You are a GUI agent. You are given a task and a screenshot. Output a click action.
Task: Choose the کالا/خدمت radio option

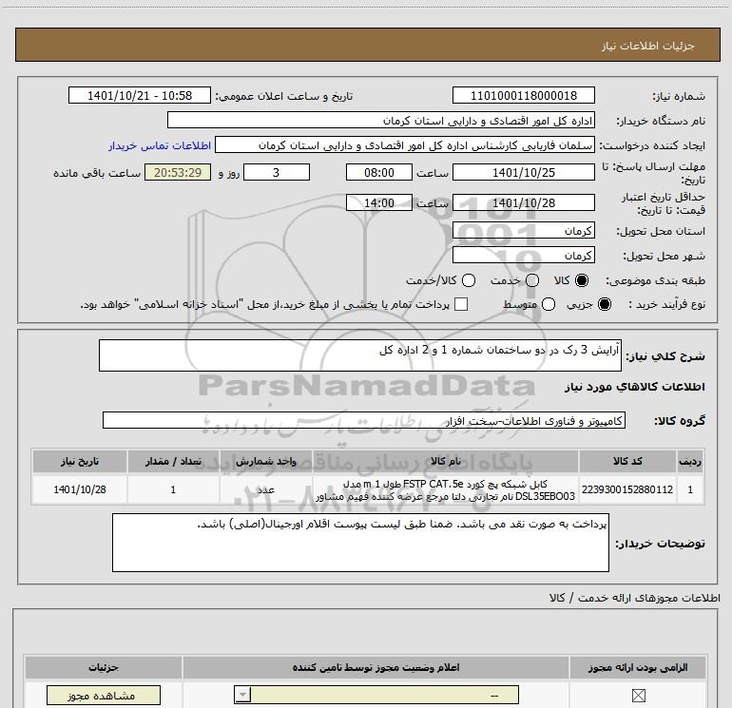pos(469,280)
